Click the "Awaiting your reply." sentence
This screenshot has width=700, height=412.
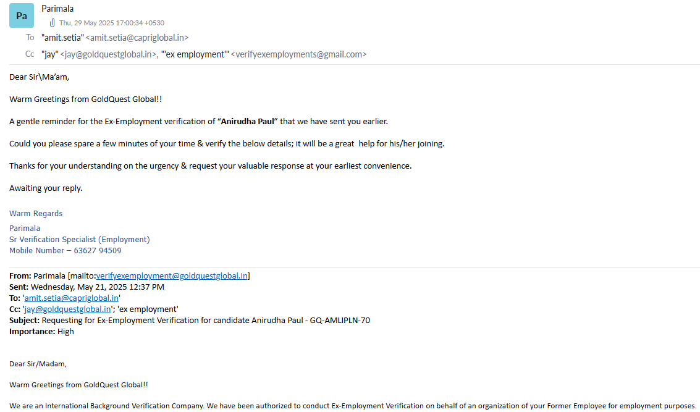tap(46, 188)
